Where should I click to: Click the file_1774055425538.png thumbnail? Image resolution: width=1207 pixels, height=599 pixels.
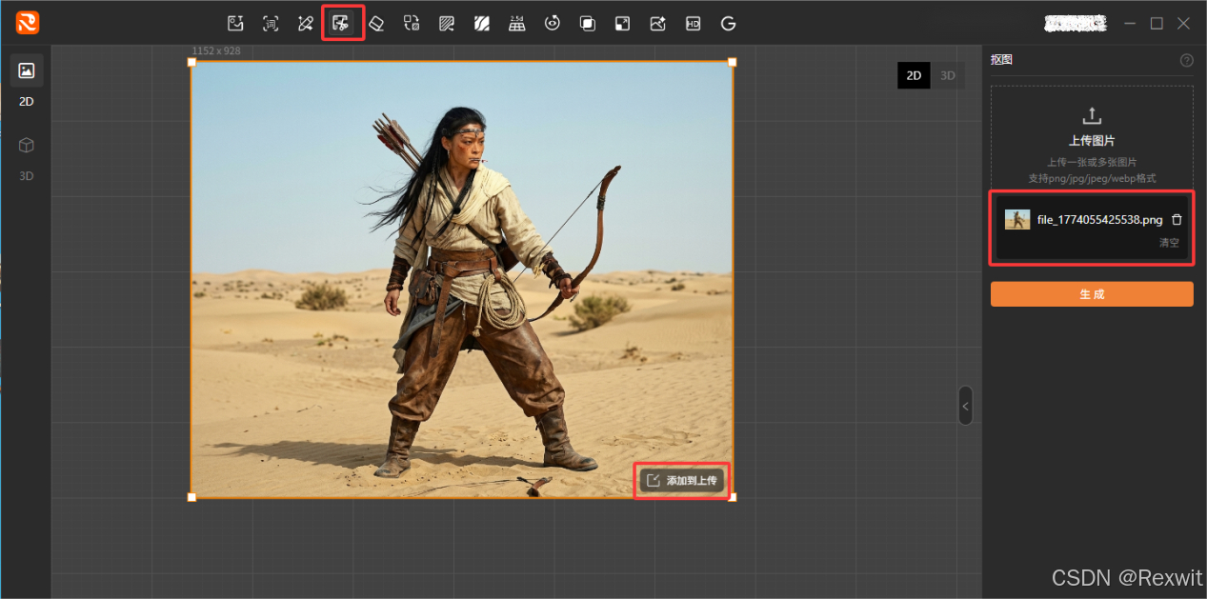[x=1017, y=219]
